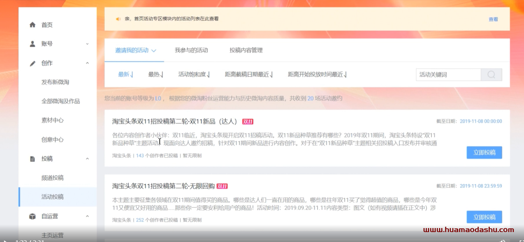Click the 双11 badge on 双11新品 activity

pos(248,122)
